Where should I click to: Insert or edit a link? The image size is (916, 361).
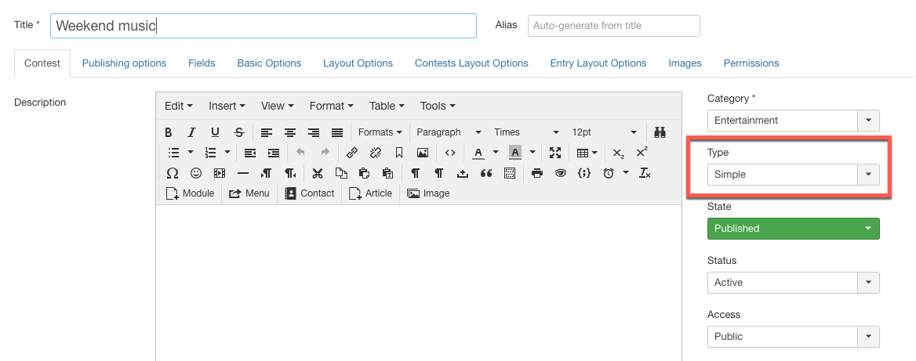(x=351, y=153)
